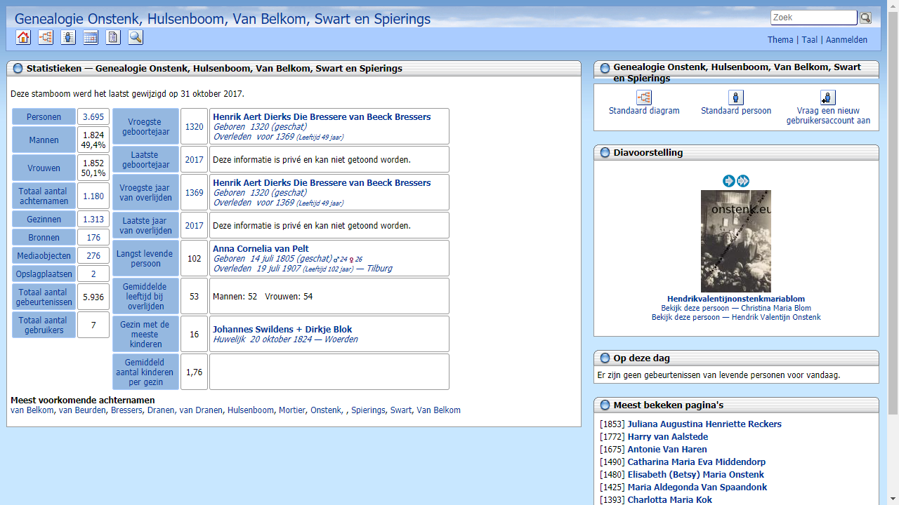899x505 pixels.
Task: Collapse the Statistieken block using its round toggle
Action: 18,69
